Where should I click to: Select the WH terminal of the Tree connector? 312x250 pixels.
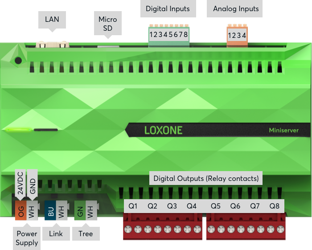[x=91, y=211]
